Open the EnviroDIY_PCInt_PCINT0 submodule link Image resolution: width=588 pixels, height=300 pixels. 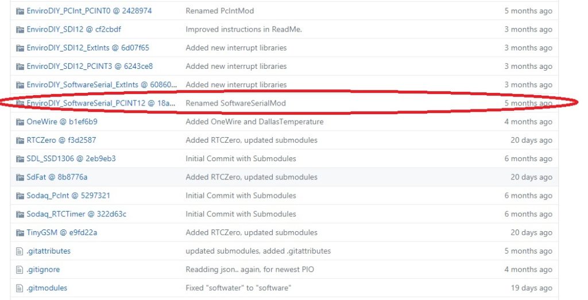[89, 11]
